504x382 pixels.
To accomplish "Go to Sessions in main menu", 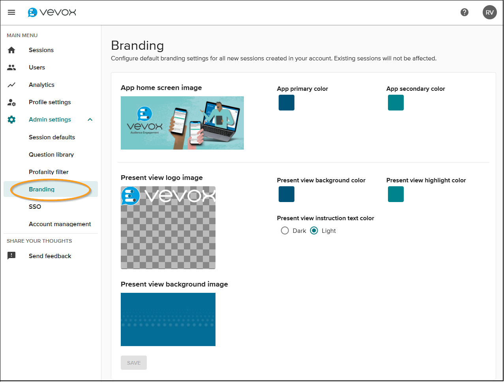I will pos(41,50).
